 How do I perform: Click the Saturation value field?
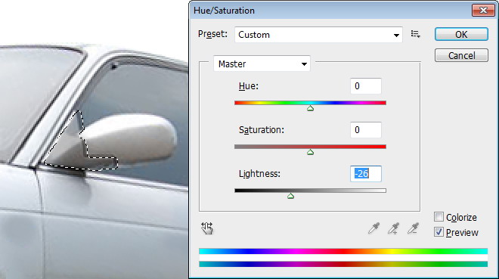click(366, 130)
